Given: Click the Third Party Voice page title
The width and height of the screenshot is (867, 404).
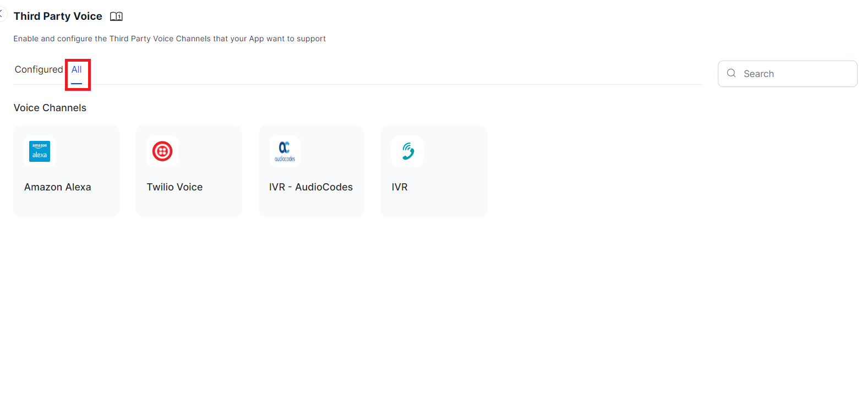Looking at the screenshot, I should pos(58,17).
